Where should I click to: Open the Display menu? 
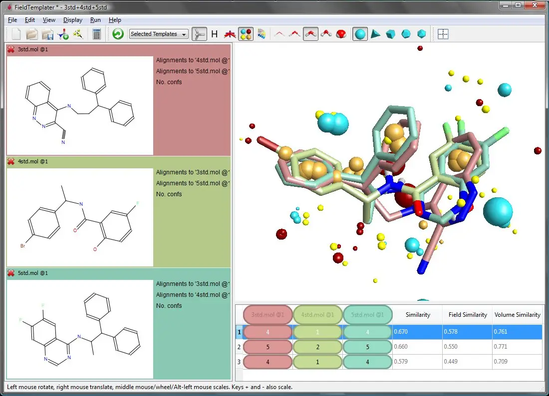[x=73, y=20]
